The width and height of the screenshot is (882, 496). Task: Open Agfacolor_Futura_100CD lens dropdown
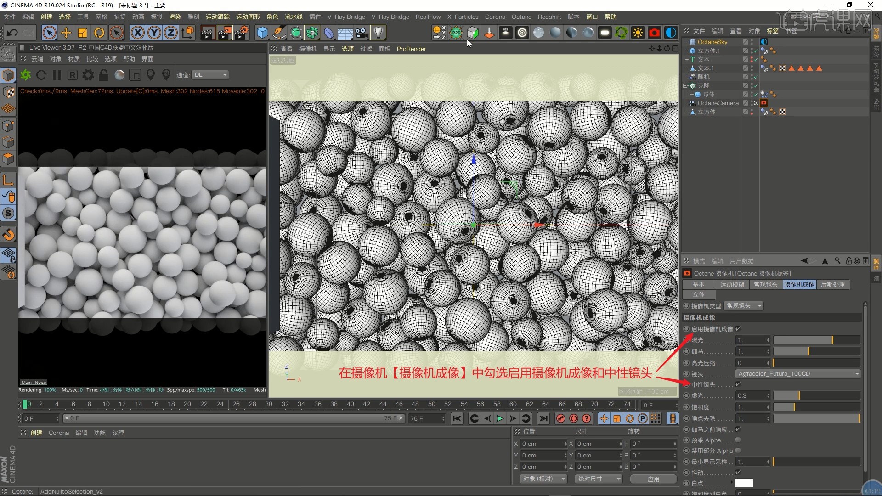tap(798, 374)
